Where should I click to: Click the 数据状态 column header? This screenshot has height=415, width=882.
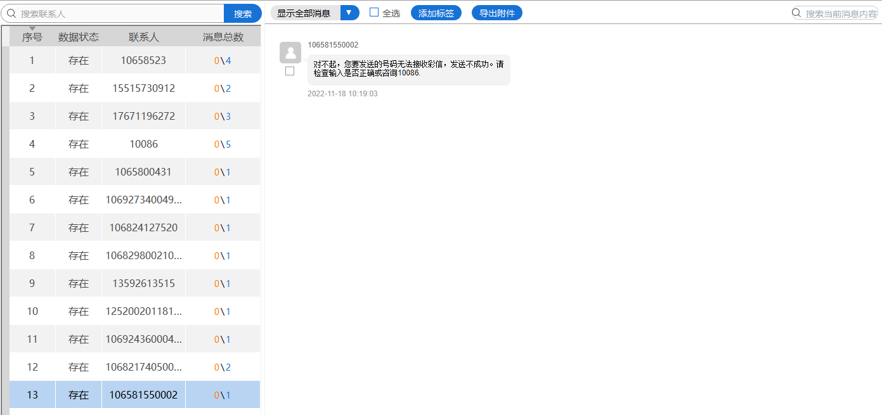click(79, 37)
